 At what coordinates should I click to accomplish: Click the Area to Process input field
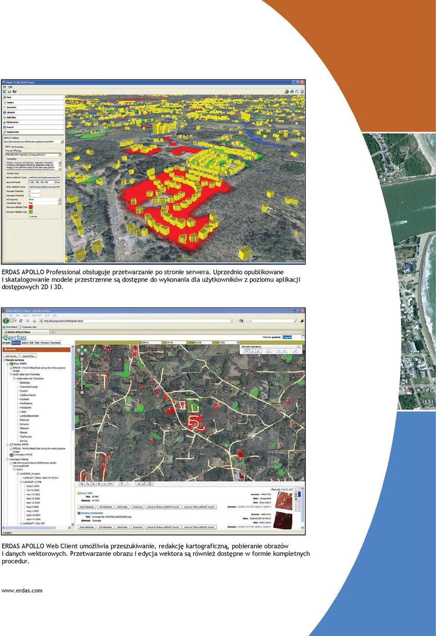[41, 182]
